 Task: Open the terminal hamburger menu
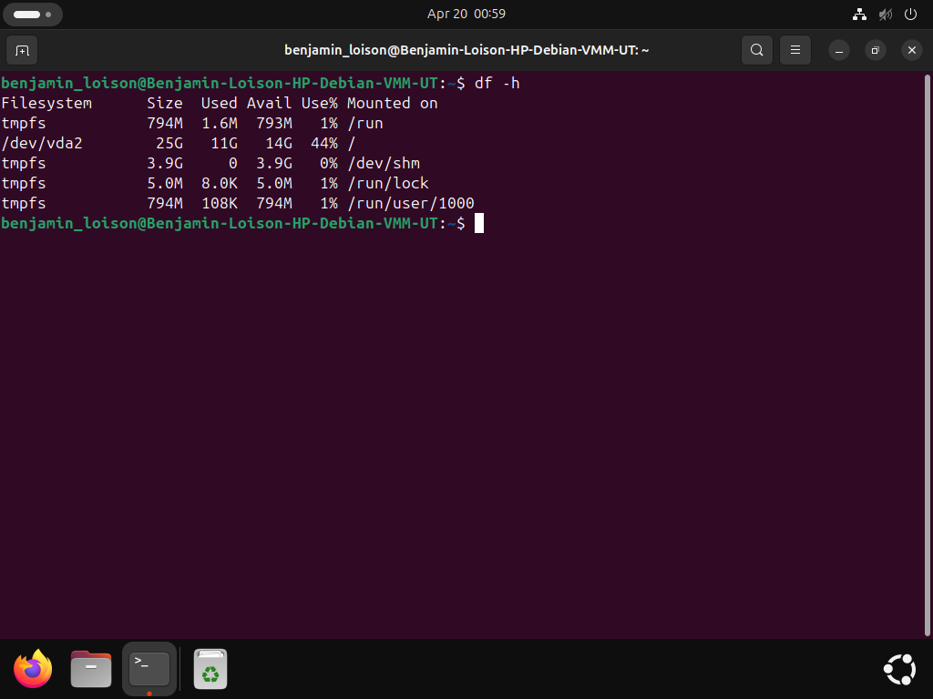[x=795, y=50]
